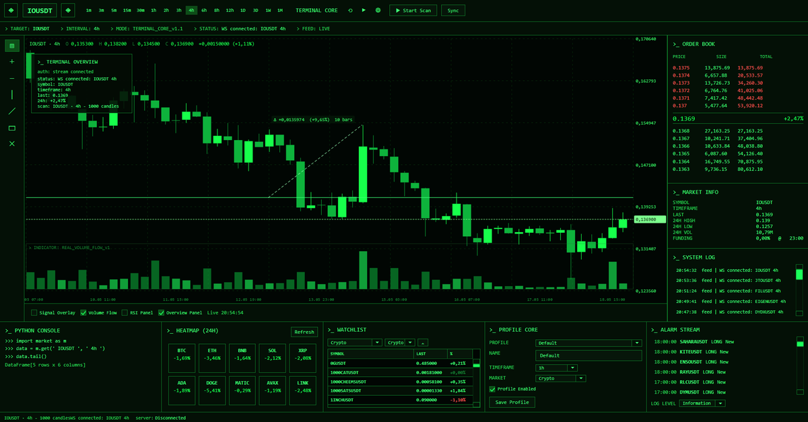This screenshot has width=808, height=422.
Task: Uncheck the Overview Panel checkbox
Action: pos(161,312)
